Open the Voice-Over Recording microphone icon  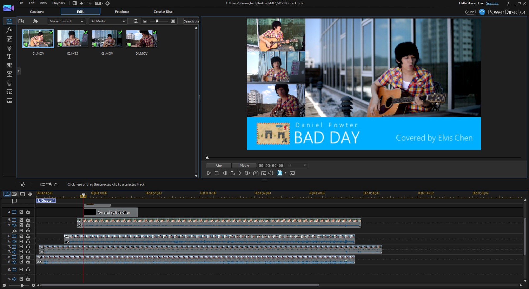[x=9, y=83]
